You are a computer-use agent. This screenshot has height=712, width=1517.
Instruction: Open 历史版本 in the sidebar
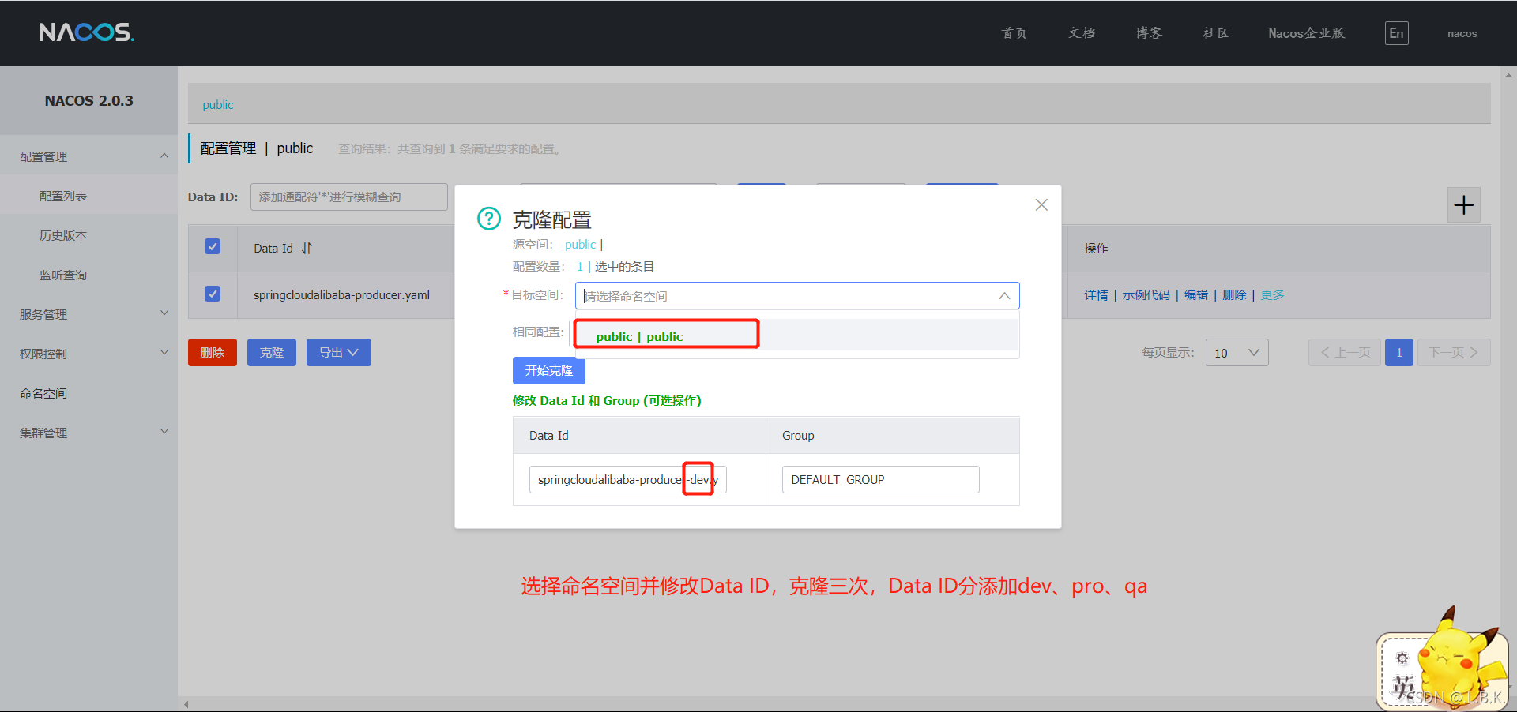[x=63, y=236]
